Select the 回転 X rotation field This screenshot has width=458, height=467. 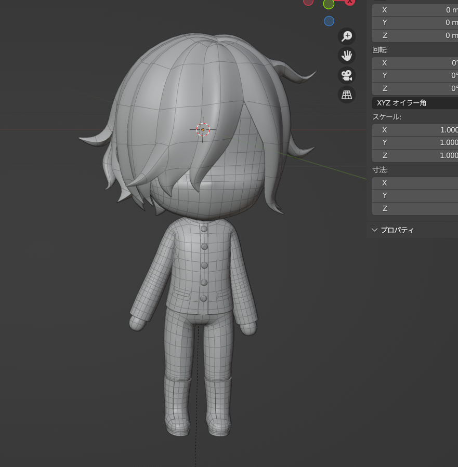[x=415, y=63]
